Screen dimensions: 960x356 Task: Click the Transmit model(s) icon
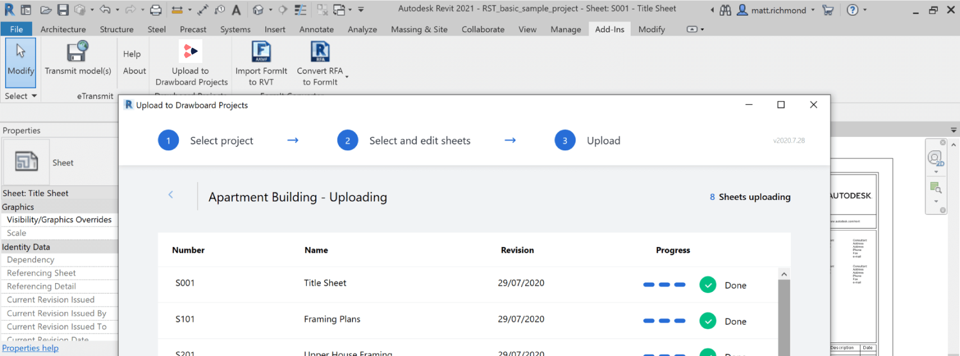78,52
